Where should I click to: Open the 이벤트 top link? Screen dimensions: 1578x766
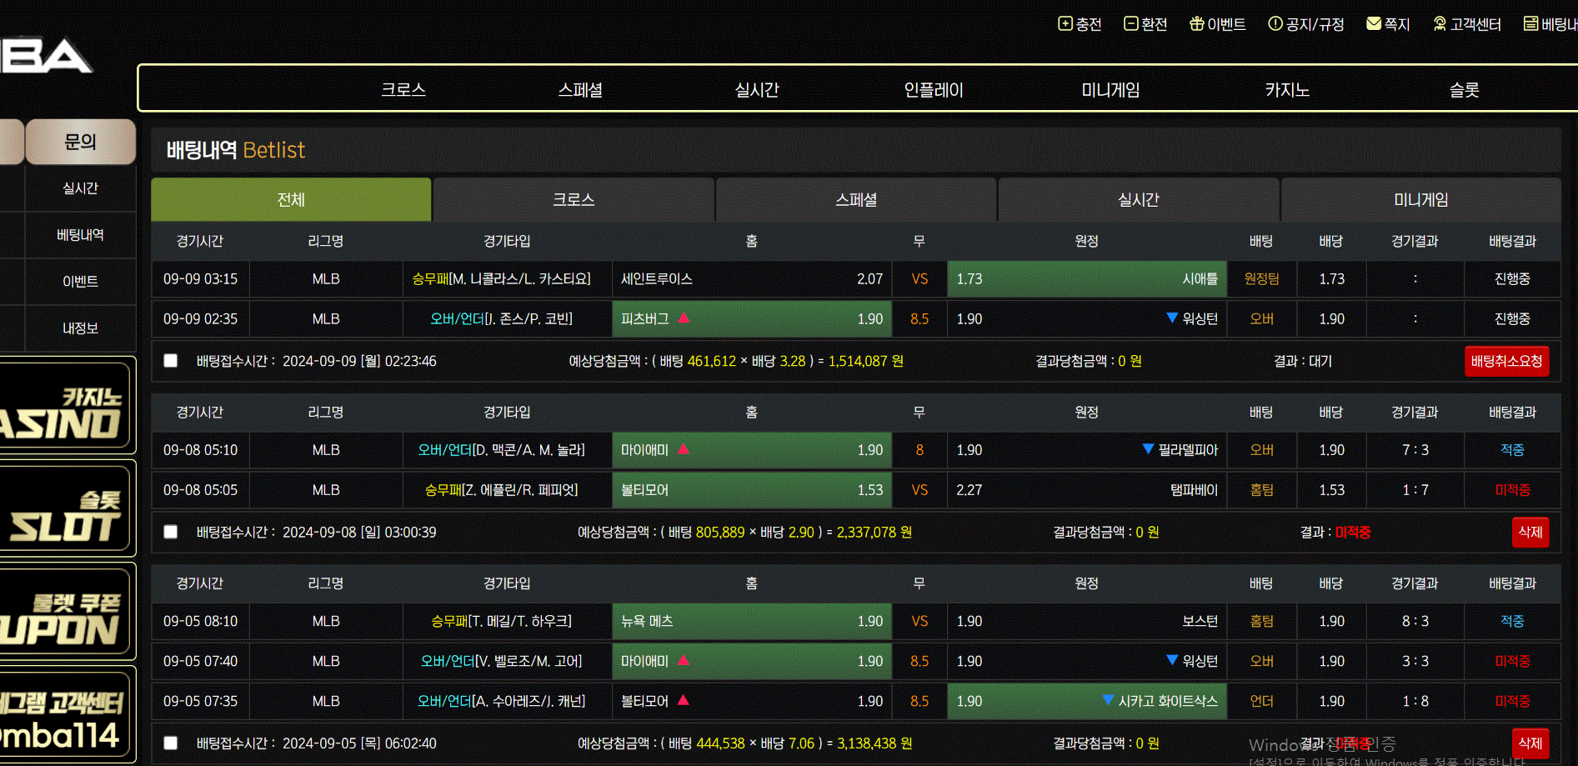[x=1218, y=24]
